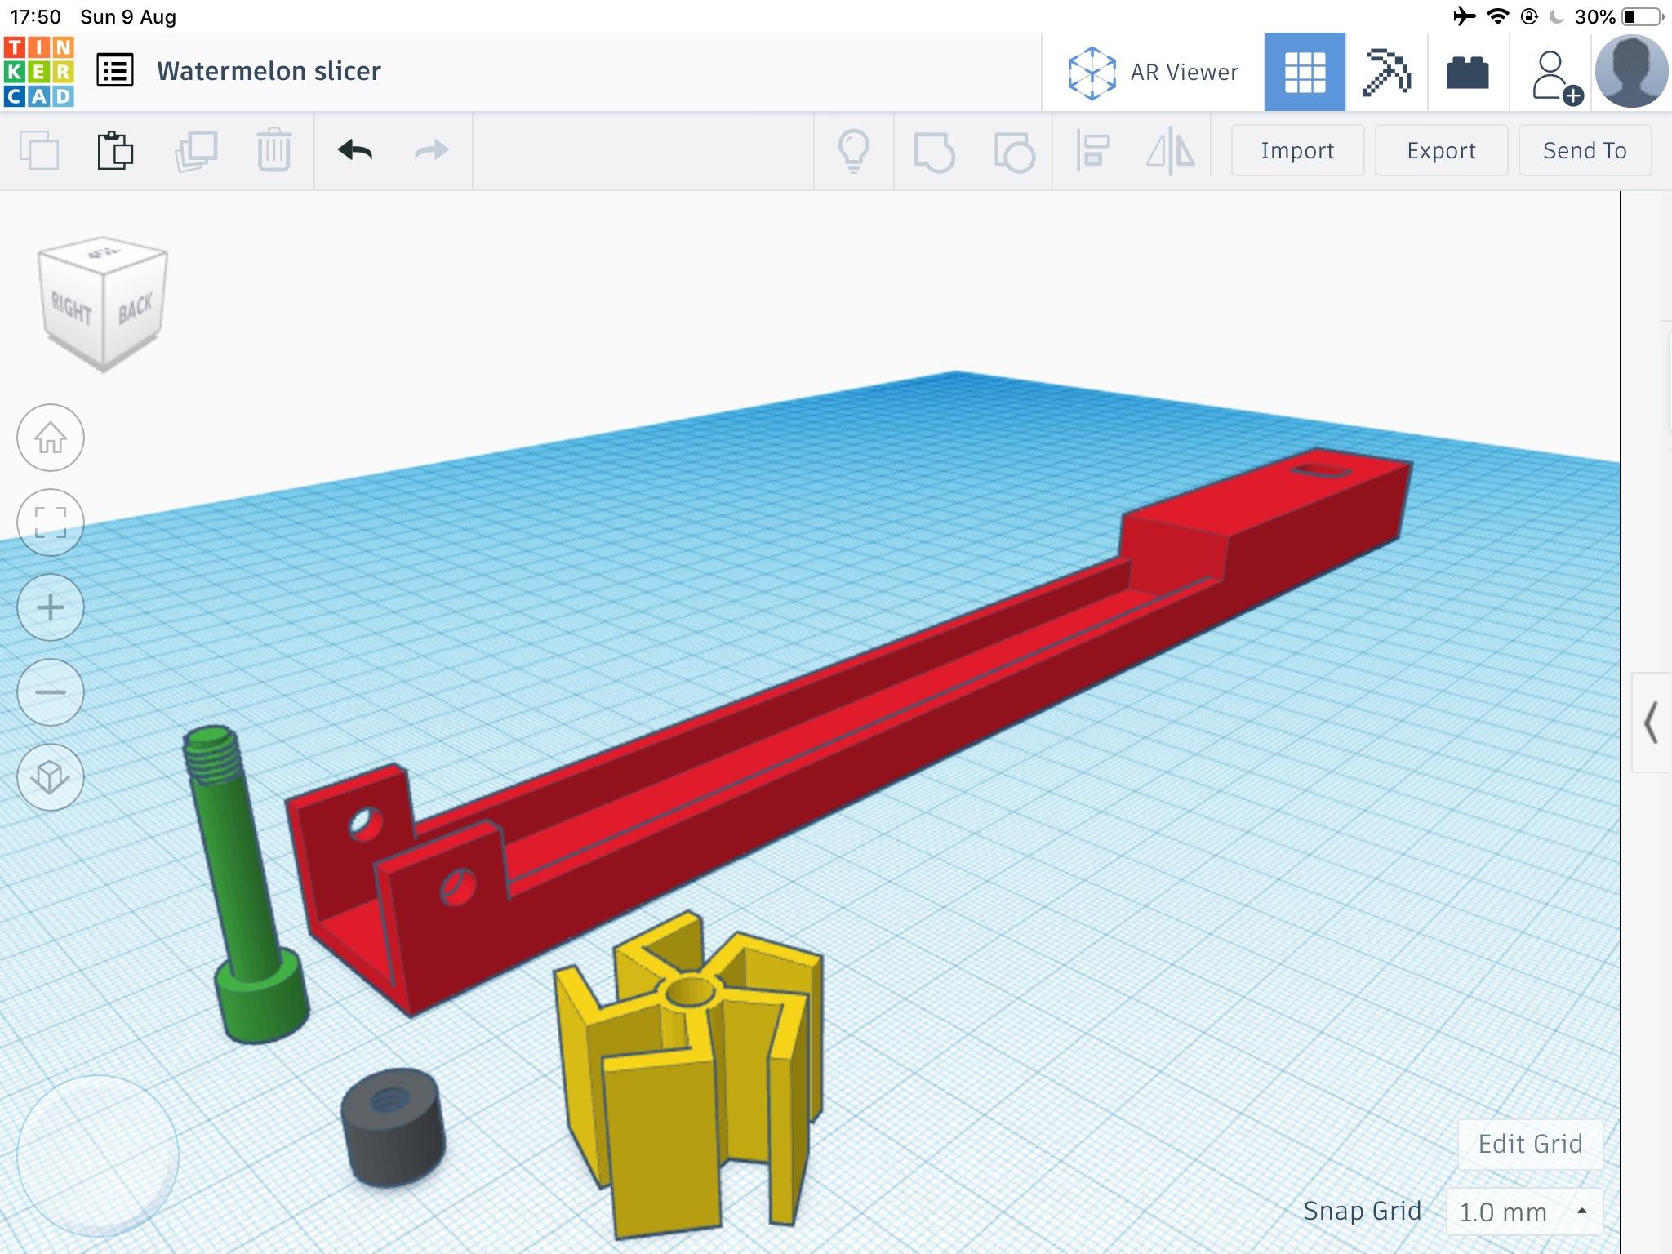Toggle perspective/orthographic cube view button
The height and width of the screenshot is (1254, 1672).
51,777
